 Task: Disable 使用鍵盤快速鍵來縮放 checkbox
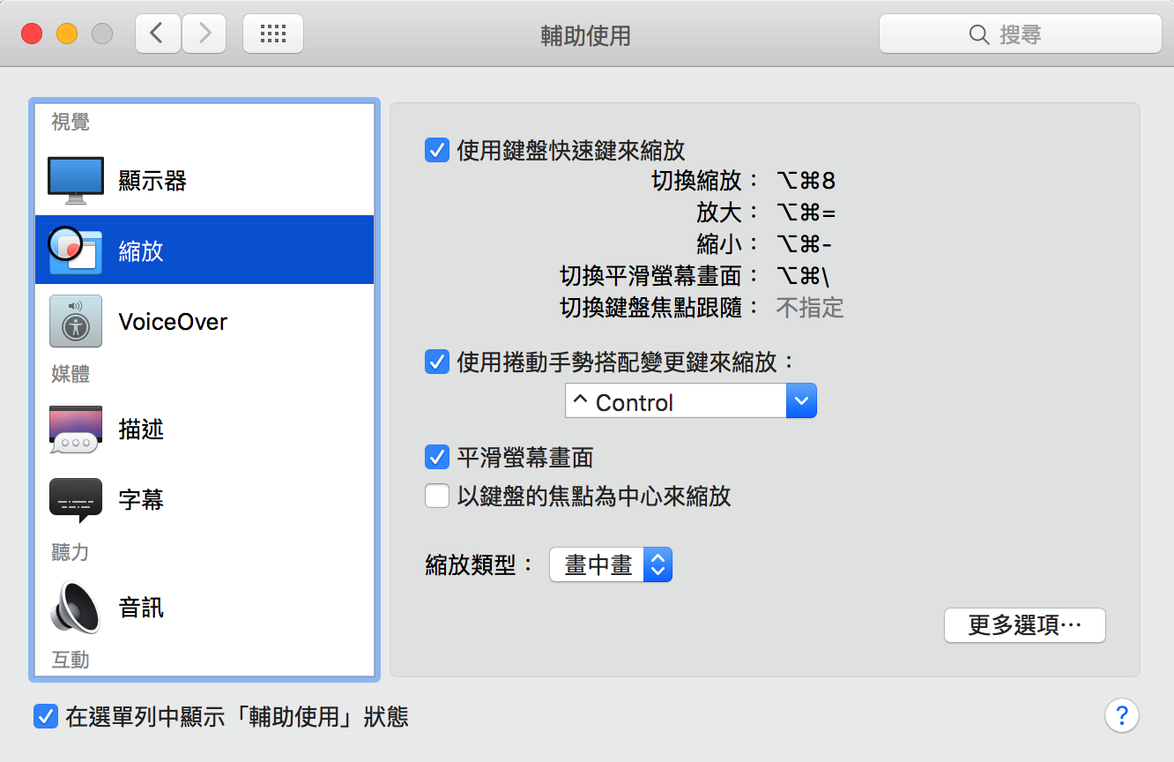437,150
